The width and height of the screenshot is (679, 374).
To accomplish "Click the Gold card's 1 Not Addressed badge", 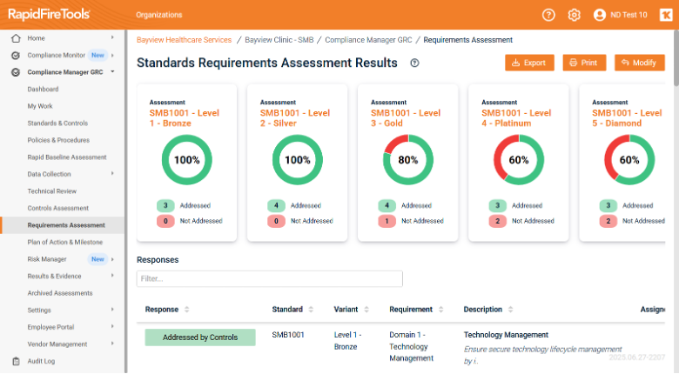I will [x=387, y=221].
